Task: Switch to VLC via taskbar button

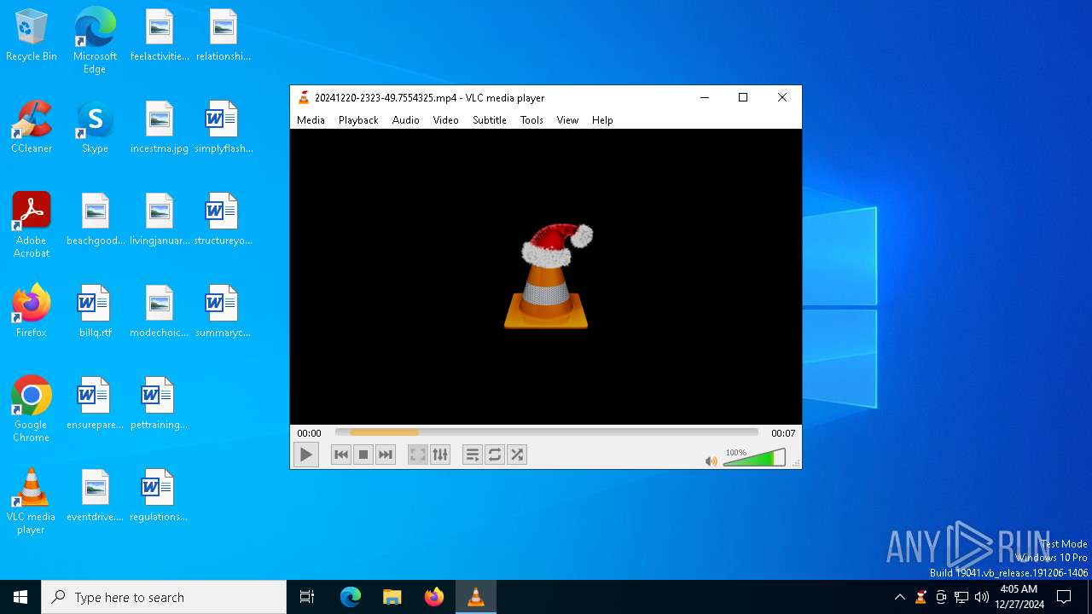Action: (476, 597)
